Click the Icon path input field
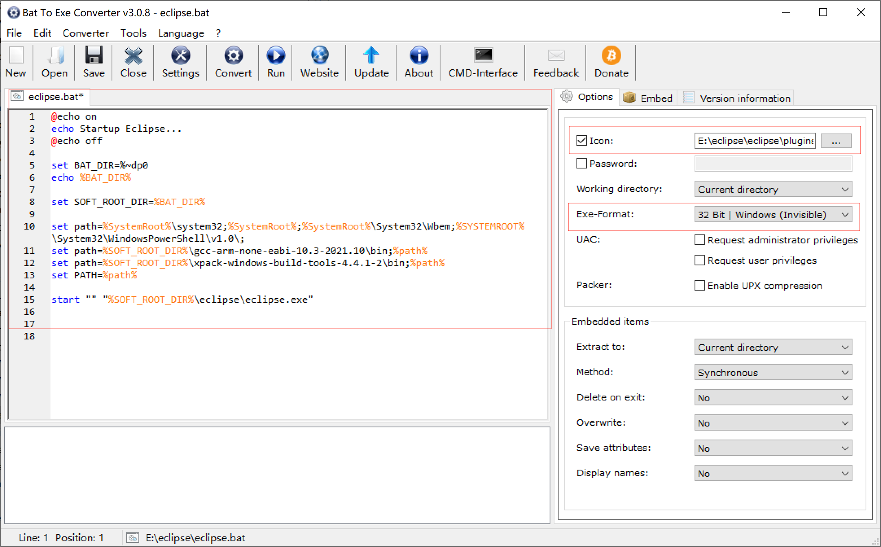The width and height of the screenshot is (881, 547). (x=755, y=141)
